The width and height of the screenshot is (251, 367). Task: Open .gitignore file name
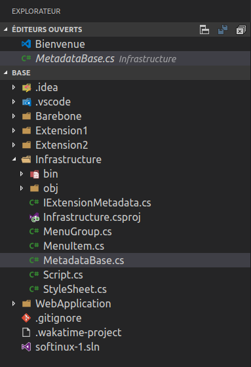click(58, 319)
